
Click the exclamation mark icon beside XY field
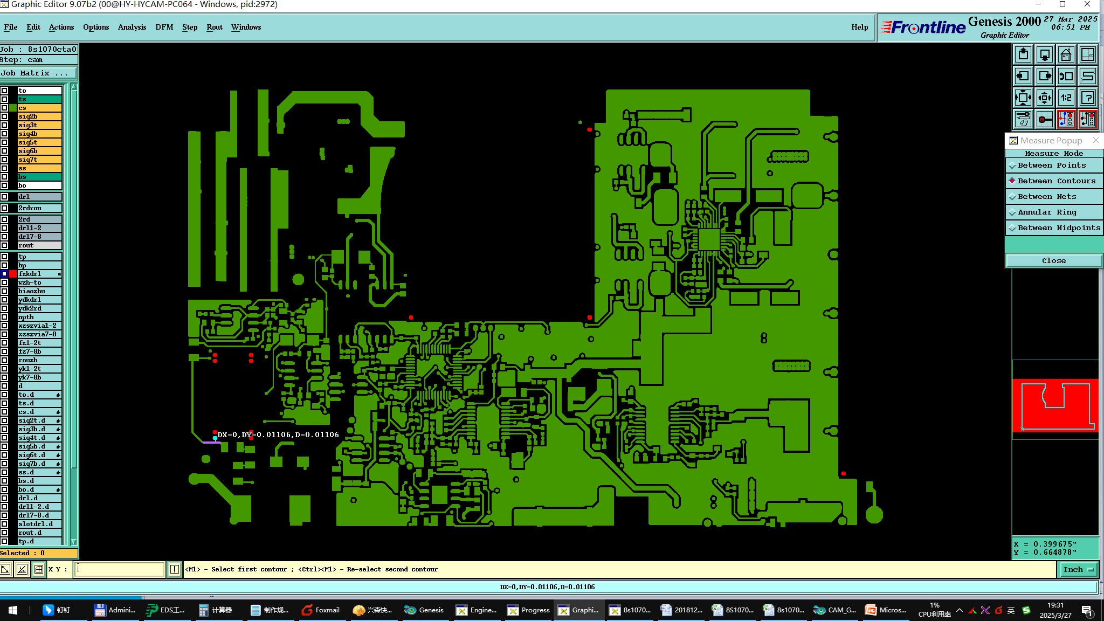pos(175,569)
